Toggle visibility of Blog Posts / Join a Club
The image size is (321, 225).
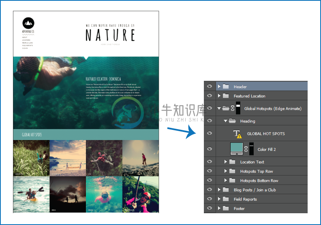tap(210, 189)
